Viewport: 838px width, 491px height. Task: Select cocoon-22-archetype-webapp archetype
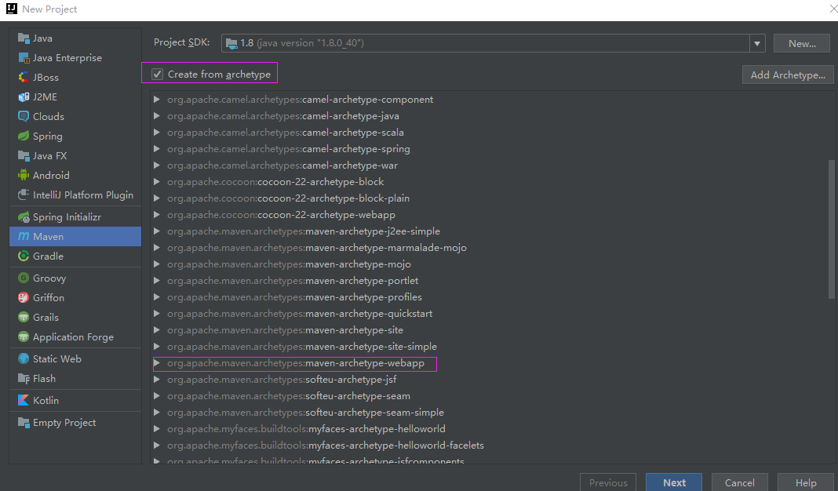pos(281,215)
